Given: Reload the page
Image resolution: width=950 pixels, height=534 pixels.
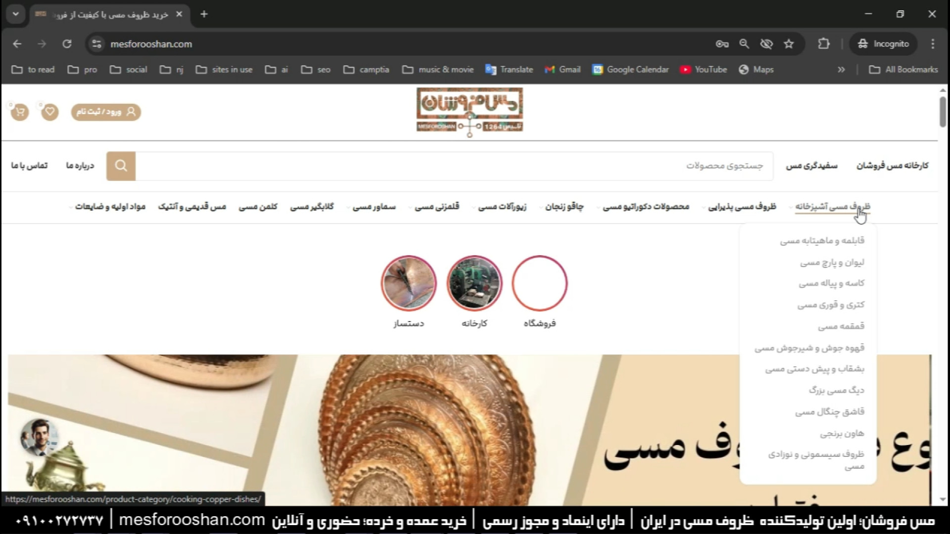Looking at the screenshot, I should [67, 44].
